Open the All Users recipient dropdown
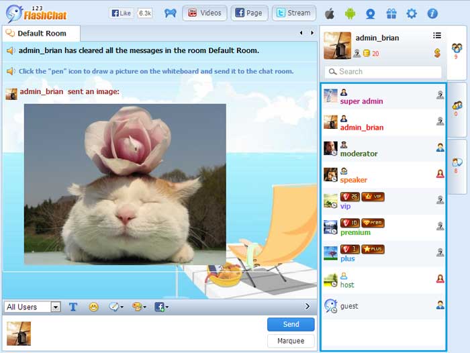This screenshot has height=353, width=470. [32, 307]
